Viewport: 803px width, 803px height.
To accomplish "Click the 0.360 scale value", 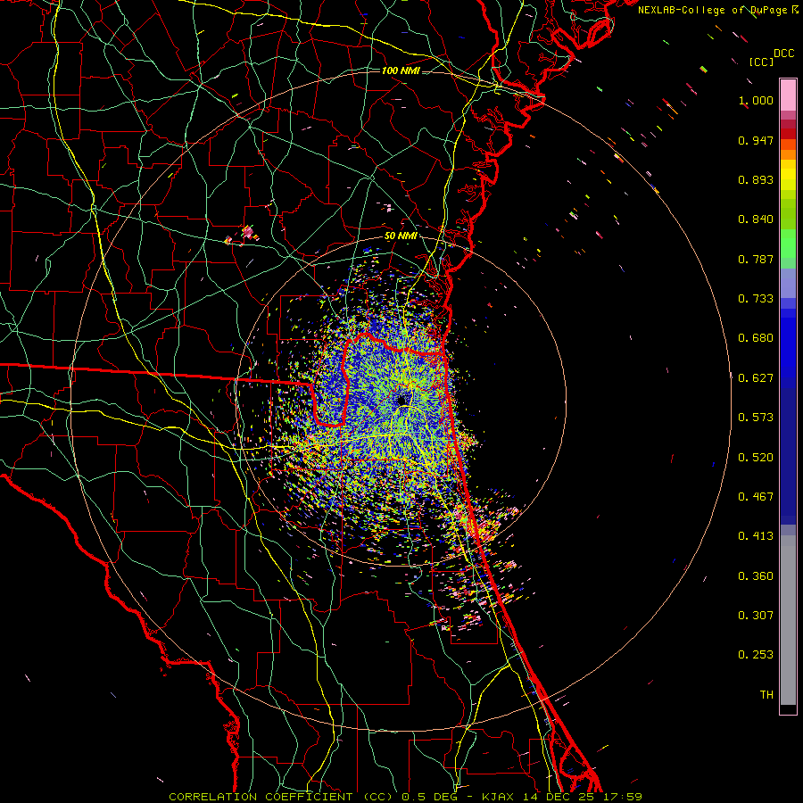I will (756, 576).
